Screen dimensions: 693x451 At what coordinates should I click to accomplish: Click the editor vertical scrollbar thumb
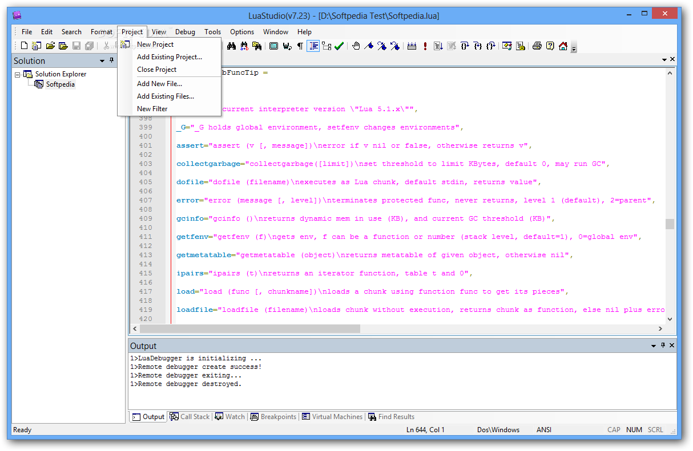click(x=670, y=224)
